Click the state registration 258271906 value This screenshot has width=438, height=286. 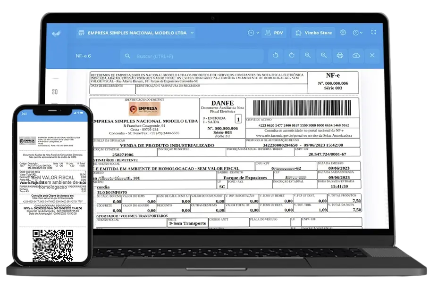pos(123,155)
